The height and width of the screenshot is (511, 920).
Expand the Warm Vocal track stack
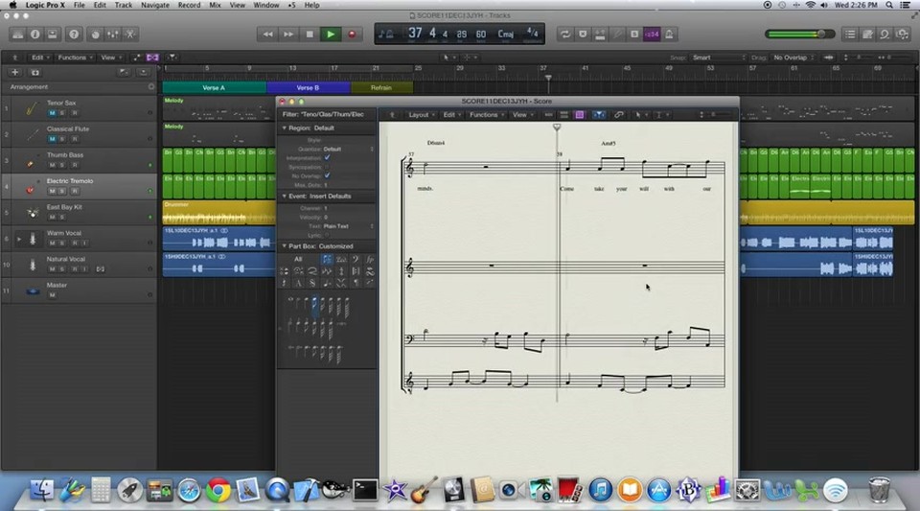tap(19, 239)
